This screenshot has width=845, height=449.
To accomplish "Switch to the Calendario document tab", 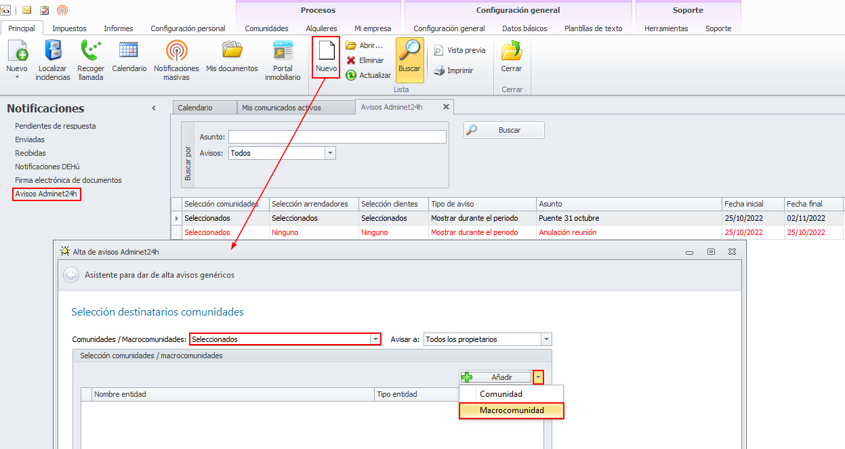I will pos(205,108).
